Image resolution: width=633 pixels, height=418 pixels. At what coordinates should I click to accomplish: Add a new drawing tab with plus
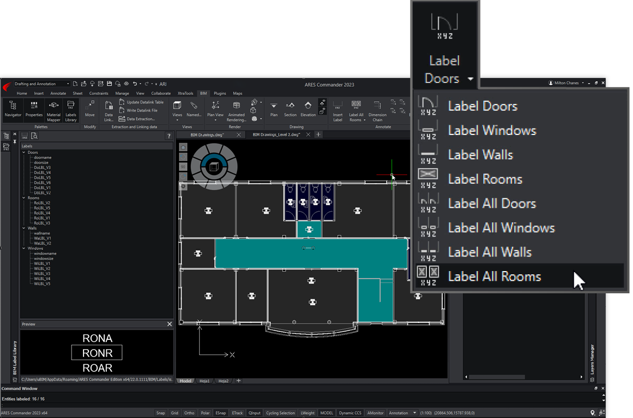pyautogui.click(x=318, y=134)
